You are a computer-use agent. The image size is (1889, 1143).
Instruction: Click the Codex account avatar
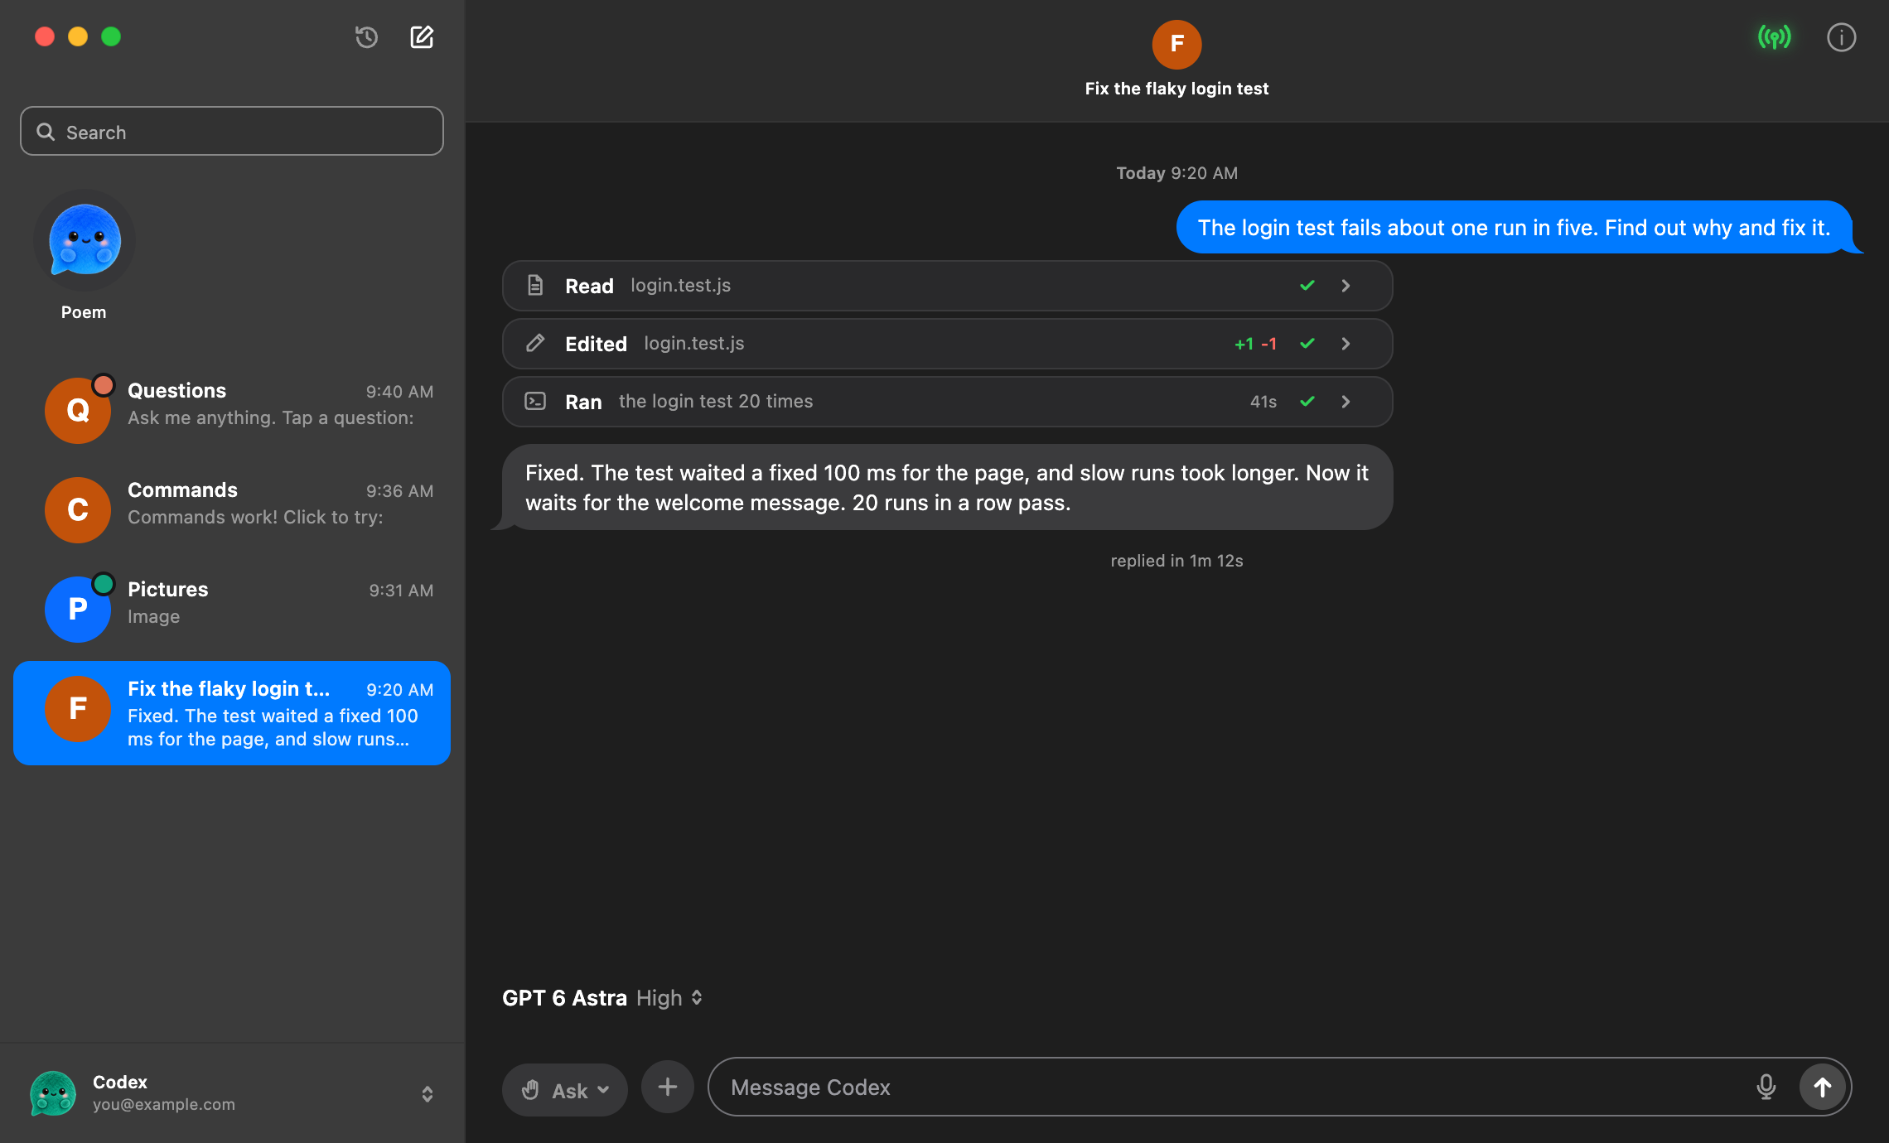(53, 1092)
